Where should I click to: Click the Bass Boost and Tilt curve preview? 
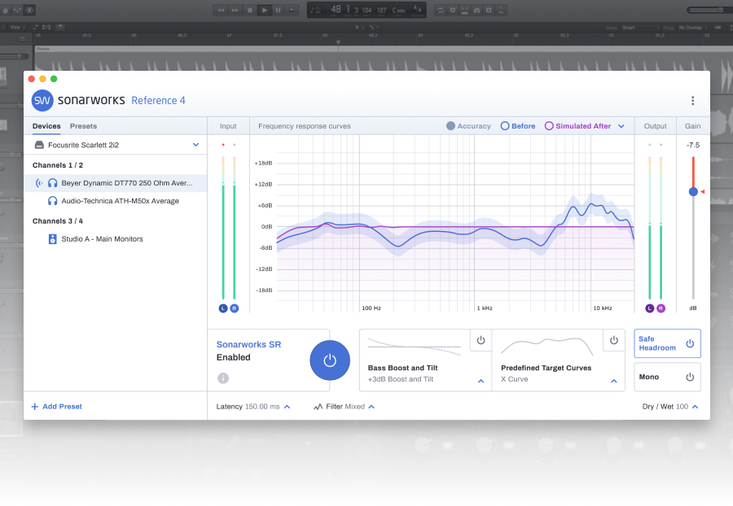click(415, 347)
